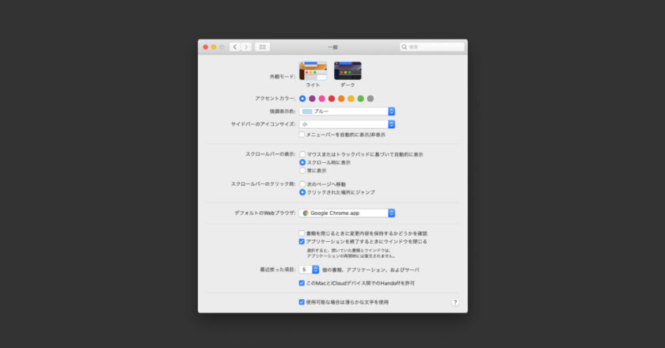Toggle 書類を閉じるときに変更内容を保持するかどうかを確認 checkbox
665x348 pixels.
pos(302,233)
